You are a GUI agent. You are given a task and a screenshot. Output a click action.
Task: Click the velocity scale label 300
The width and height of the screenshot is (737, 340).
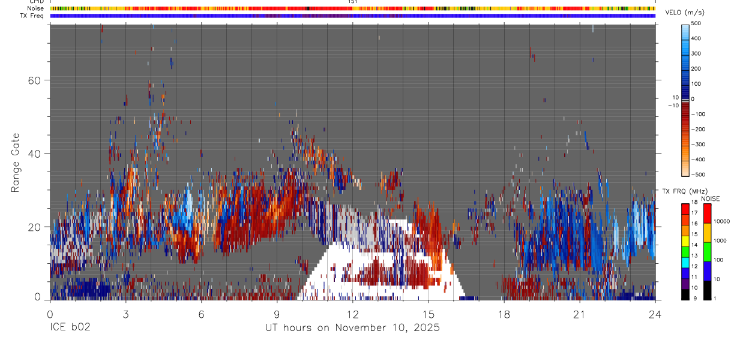click(x=696, y=53)
